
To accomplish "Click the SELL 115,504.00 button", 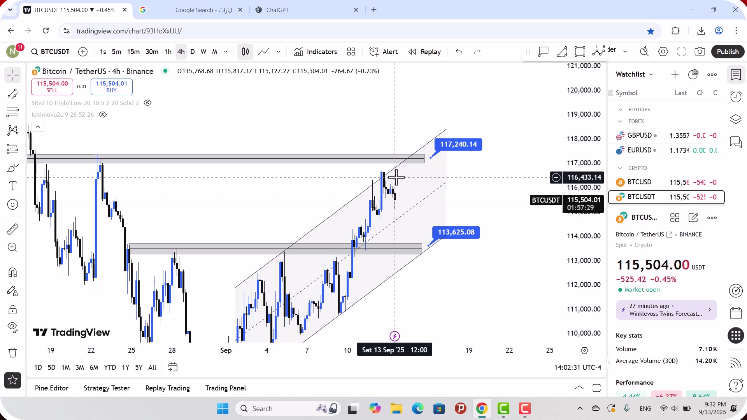I will (x=52, y=87).
